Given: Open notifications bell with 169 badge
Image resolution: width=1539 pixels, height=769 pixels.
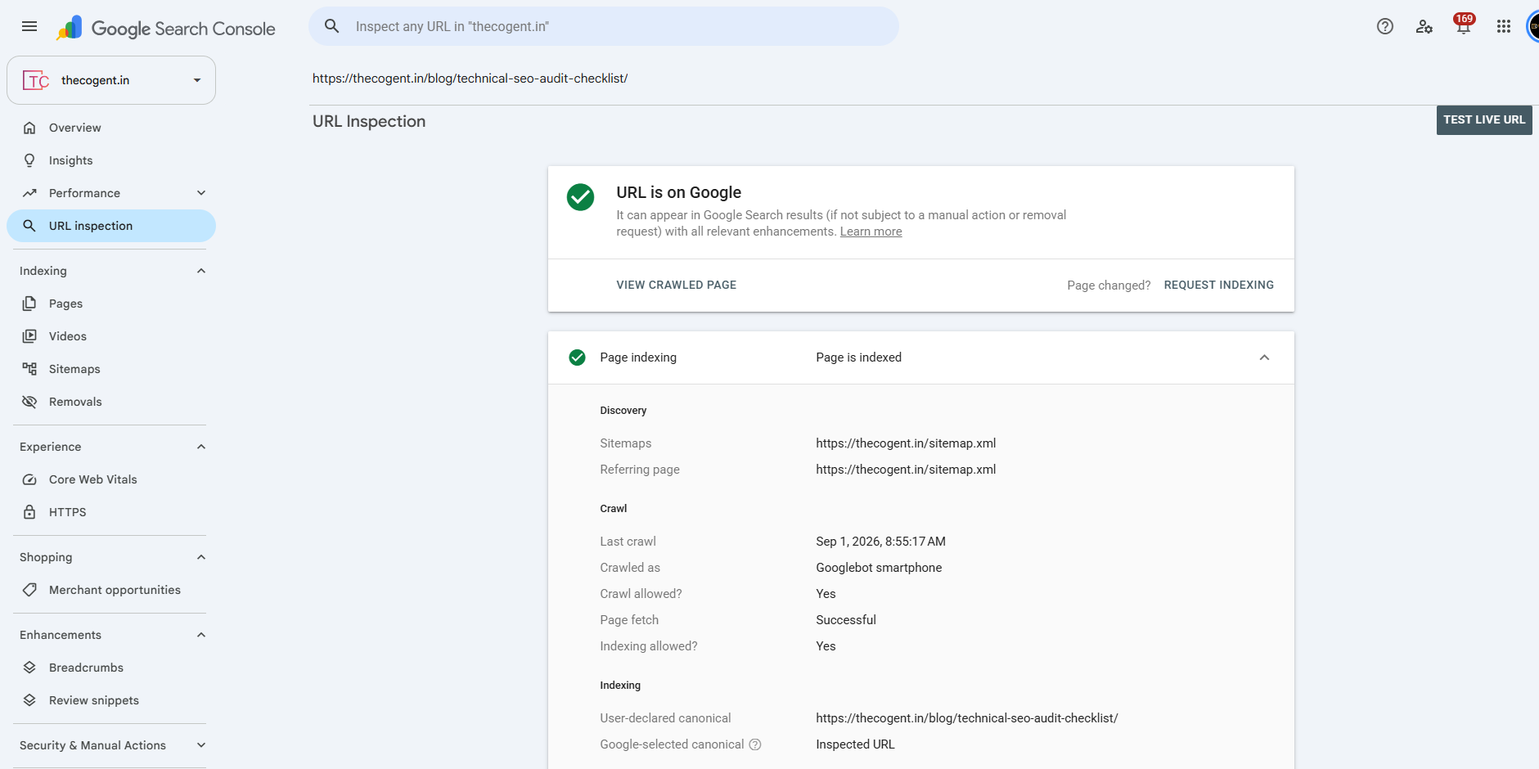Looking at the screenshot, I should tap(1464, 25).
